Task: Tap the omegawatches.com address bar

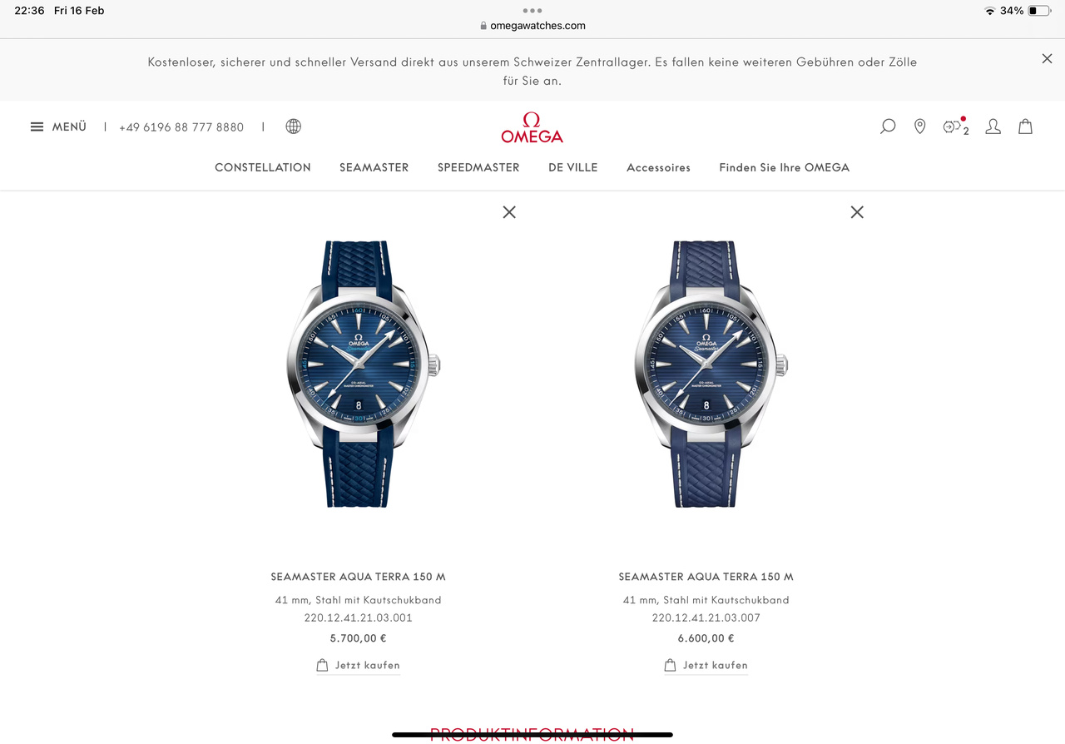Action: pyautogui.click(x=532, y=26)
